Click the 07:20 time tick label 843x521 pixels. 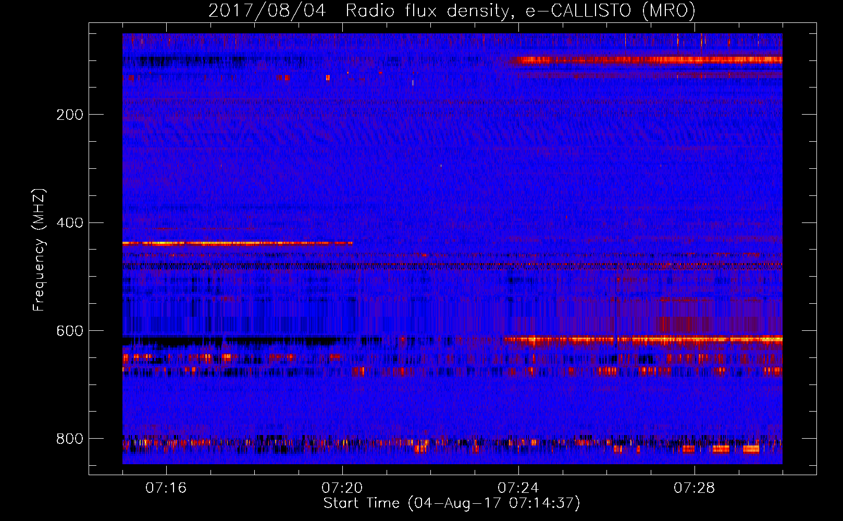342,488
